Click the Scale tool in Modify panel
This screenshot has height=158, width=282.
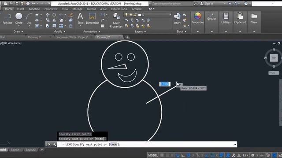click(54, 26)
